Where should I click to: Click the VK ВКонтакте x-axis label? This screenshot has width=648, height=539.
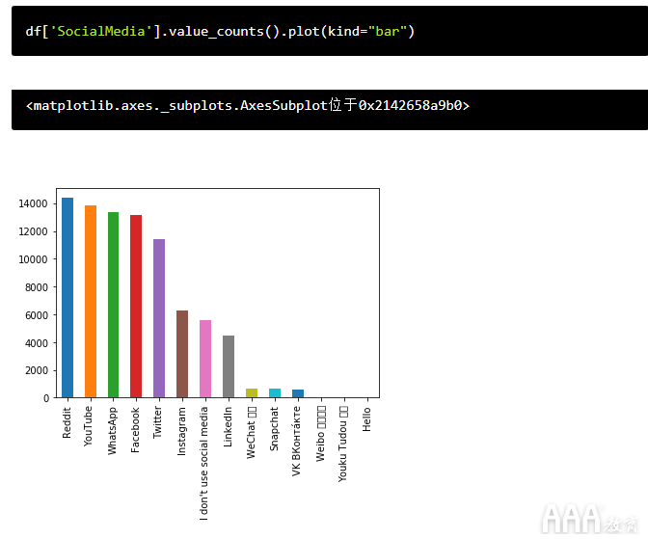[x=296, y=441]
